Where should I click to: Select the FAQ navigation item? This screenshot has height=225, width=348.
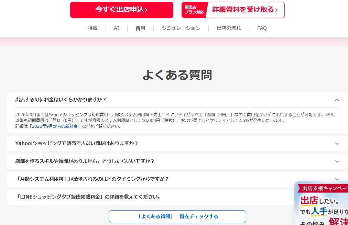click(x=262, y=28)
